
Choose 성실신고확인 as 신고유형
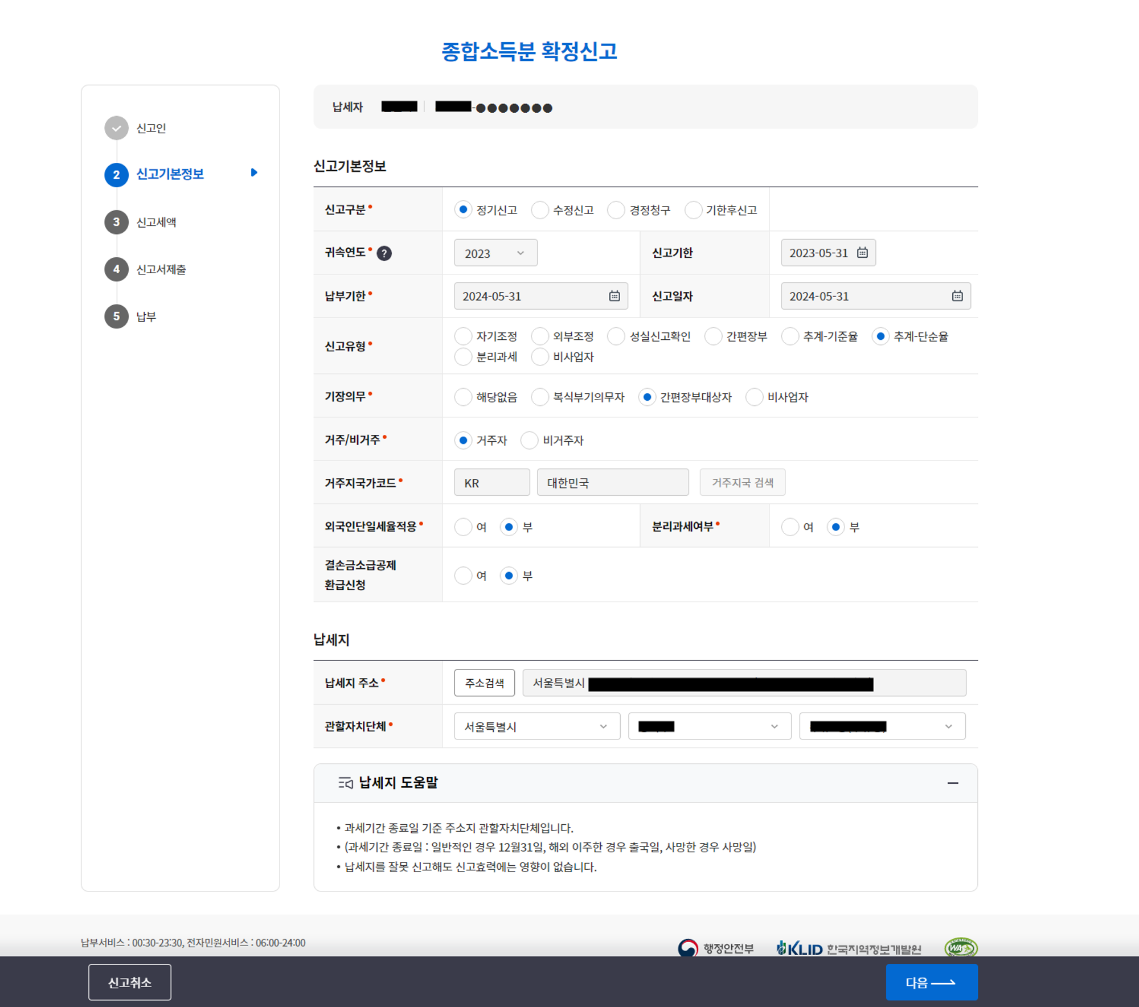[x=616, y=336]
